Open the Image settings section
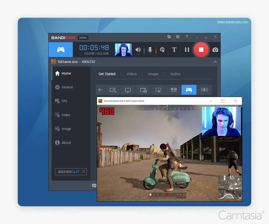Image resolution: width=269 pixels, height=224 pixels. [x=71, y=129]
